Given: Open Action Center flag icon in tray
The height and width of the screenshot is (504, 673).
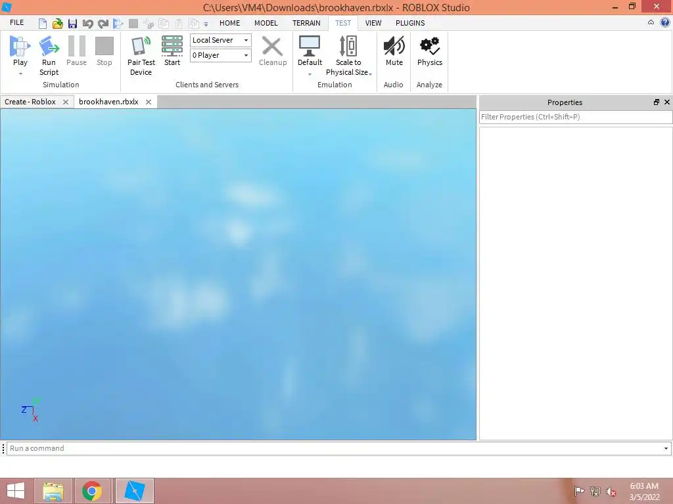Looking at the screenshot, I should coord(579,491).
